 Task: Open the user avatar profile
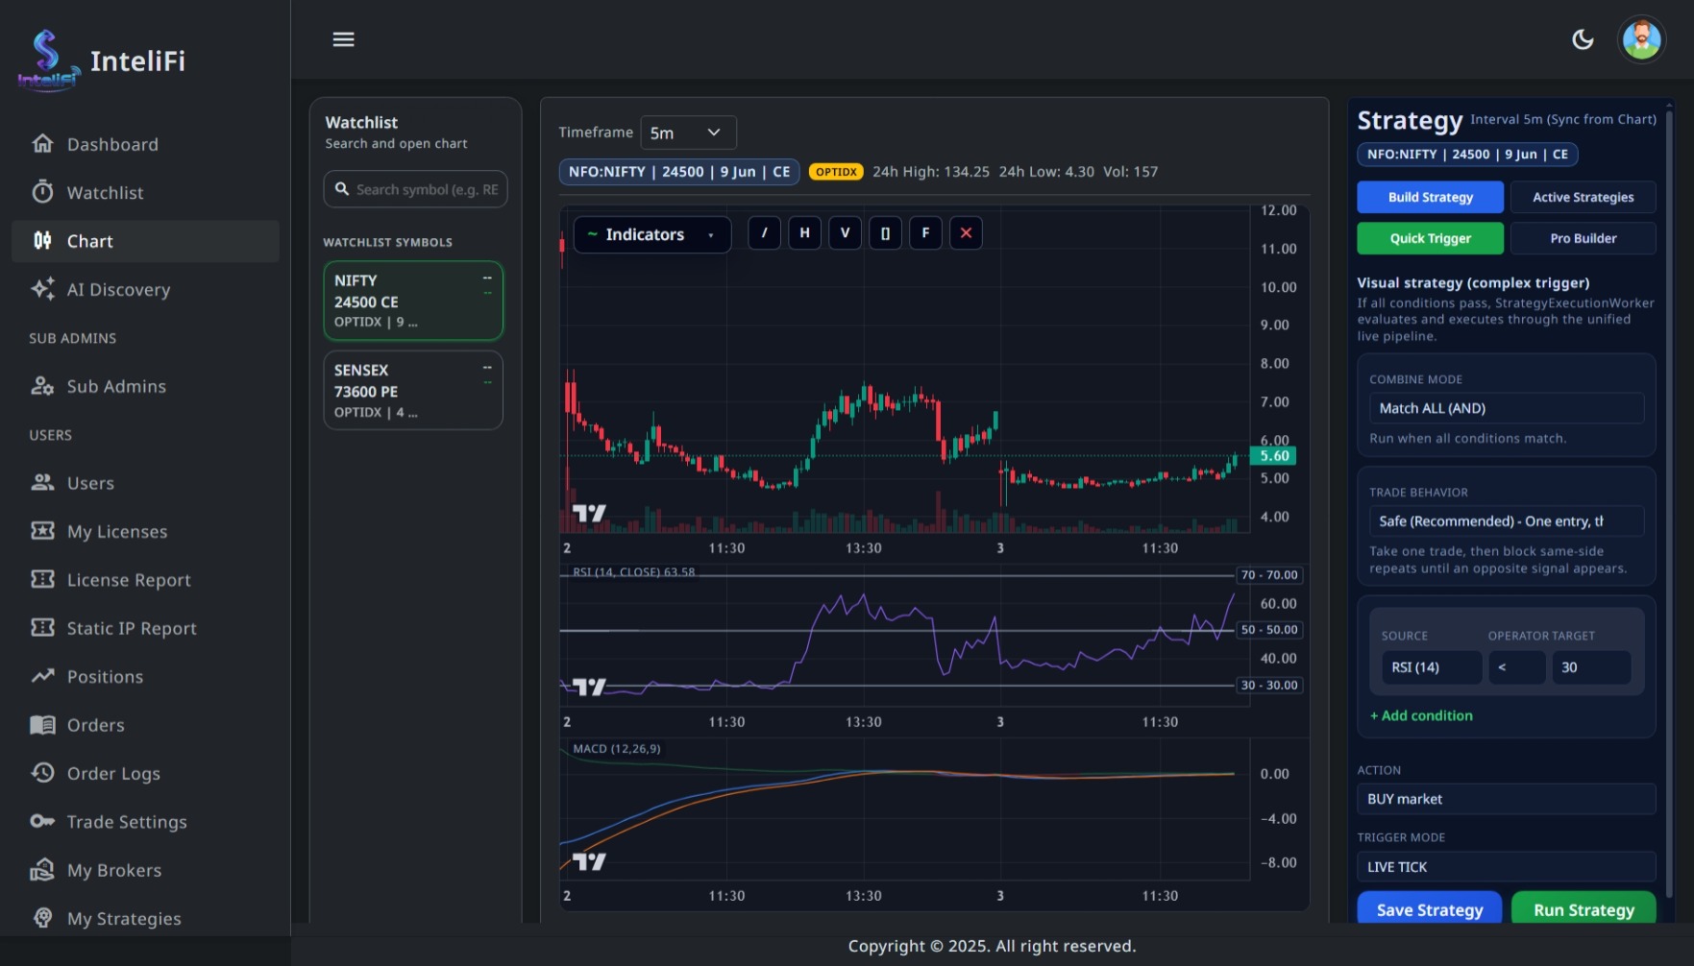point(1641,39)
